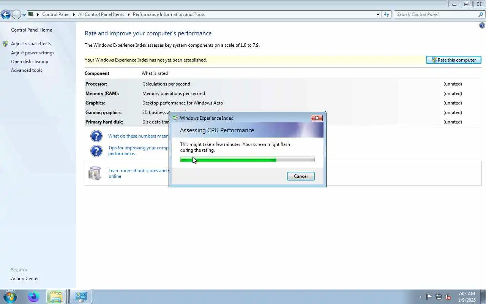Image resolution: width=486 pixels, height=304 pixels.
Task: Click the search magnifier icon
Action: click(x=481, y=14)
